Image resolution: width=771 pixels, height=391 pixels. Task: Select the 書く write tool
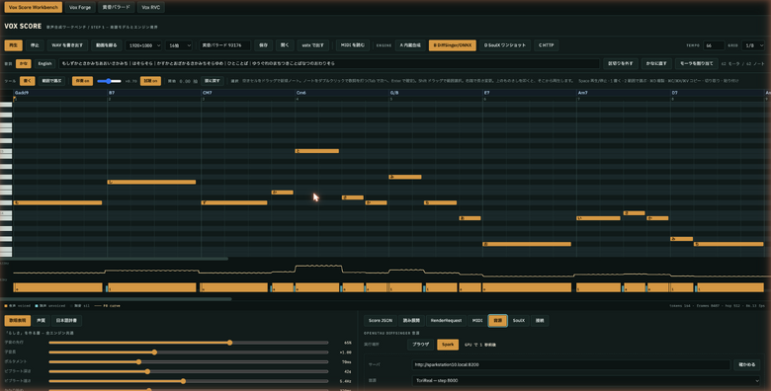[x=27, y=81]
